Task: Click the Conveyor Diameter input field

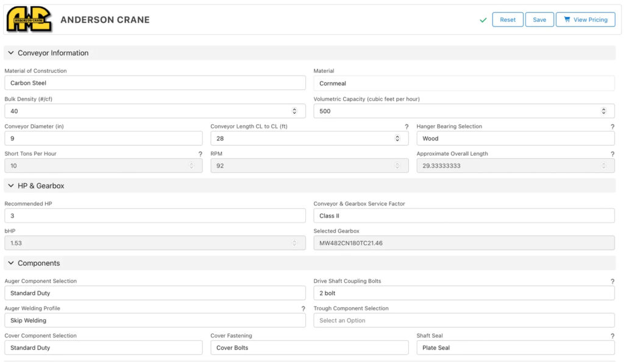Action: point(104,138)
